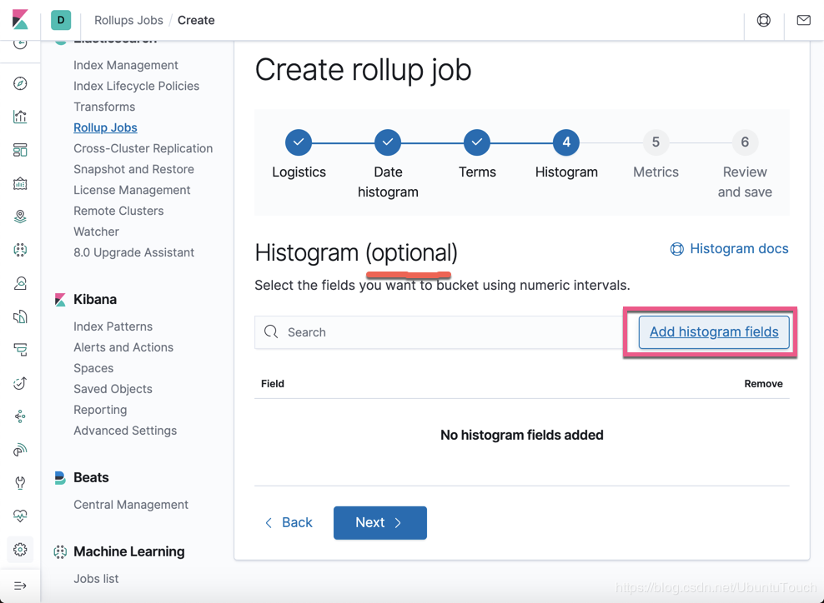Screen dimensions: 824x603
Task: Open Canvas icon in the sidebar
Action: tap(20, 184)
